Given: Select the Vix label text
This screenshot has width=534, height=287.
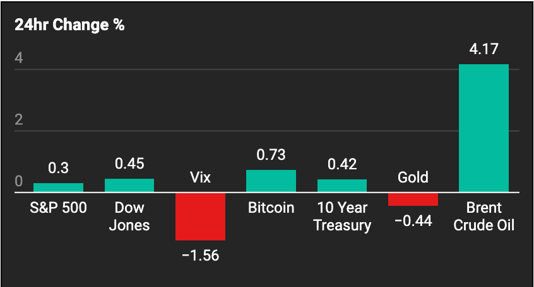Looking at the screenshot, I should (200, 177).
